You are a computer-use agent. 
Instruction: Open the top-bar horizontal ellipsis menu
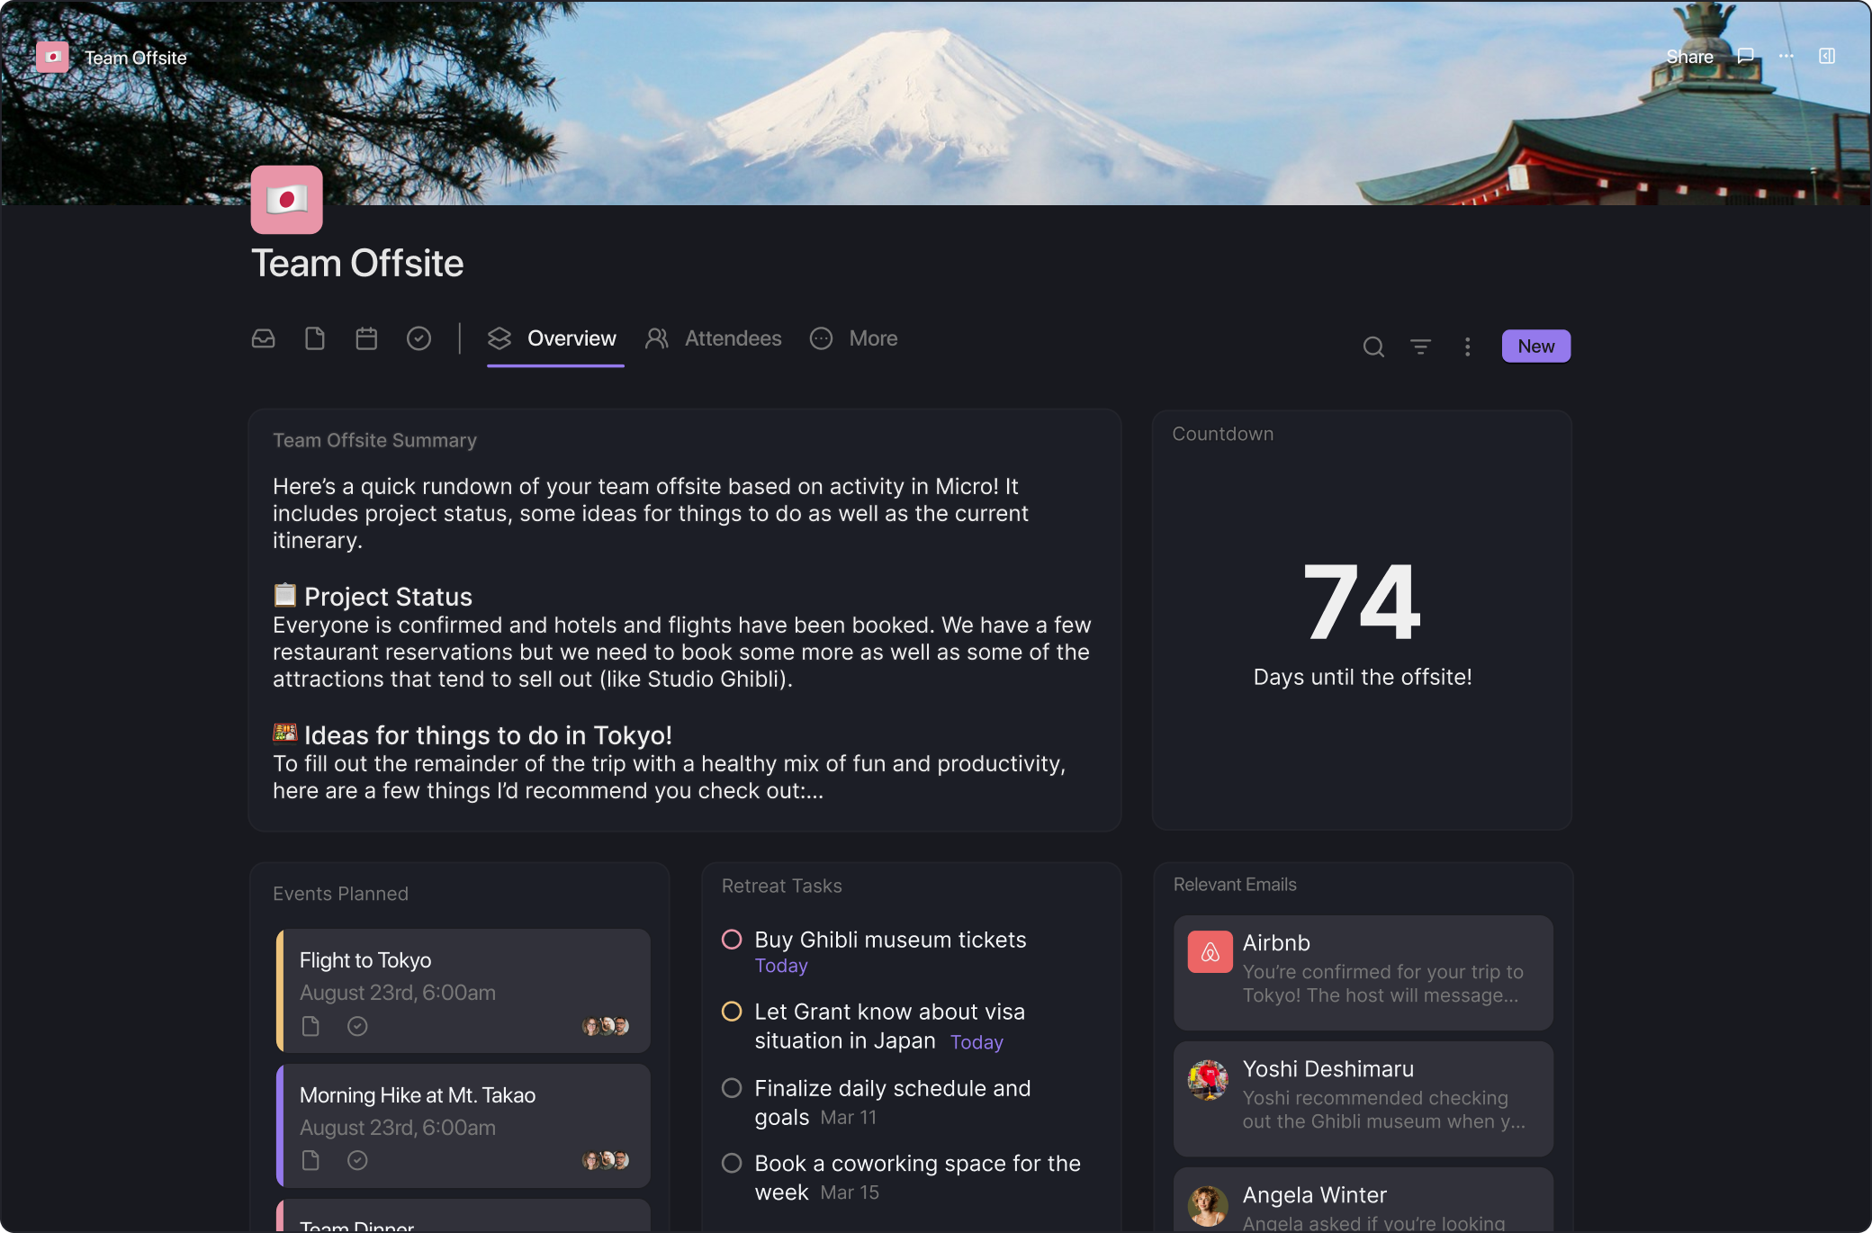coord(1786,56)
